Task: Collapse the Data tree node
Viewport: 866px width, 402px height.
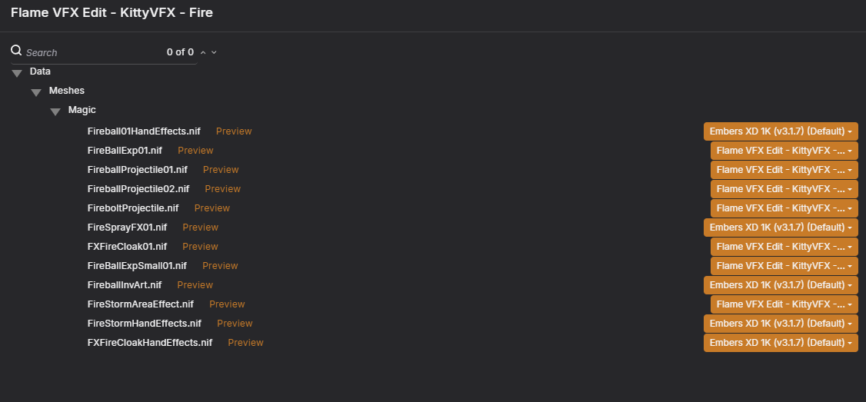Action: [x=17, y=73]
